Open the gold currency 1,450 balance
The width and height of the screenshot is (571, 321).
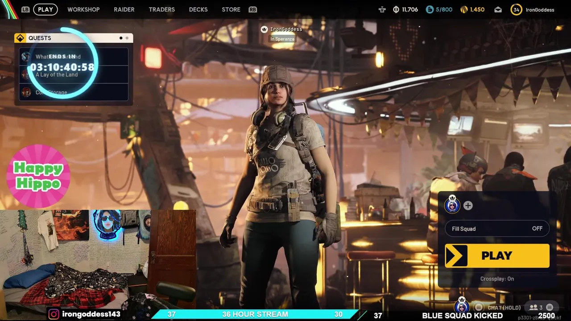tap(472, 9)
